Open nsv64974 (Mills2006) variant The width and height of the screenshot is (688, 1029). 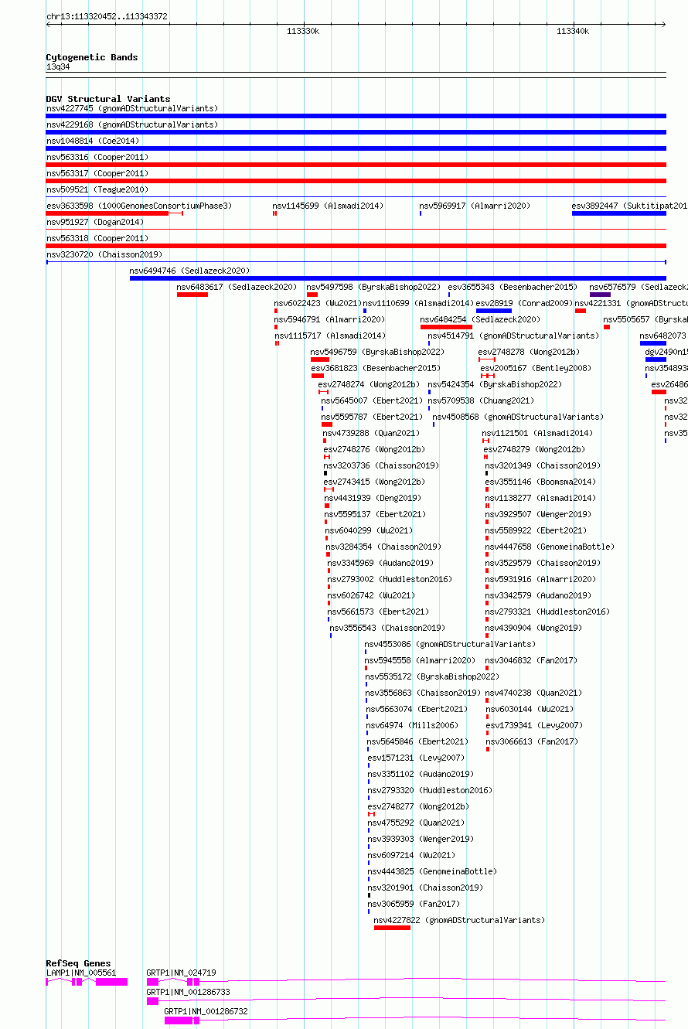click(412, 725)
